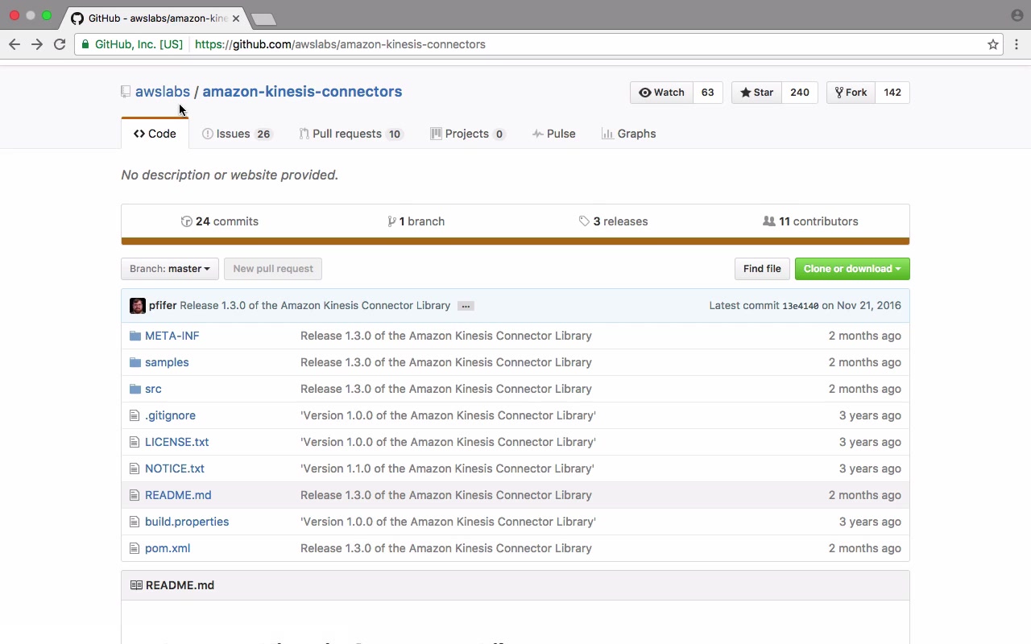Open the 3 releases page
The height and width of the screenshot is (644, 1031).
[x=613, y=221]
